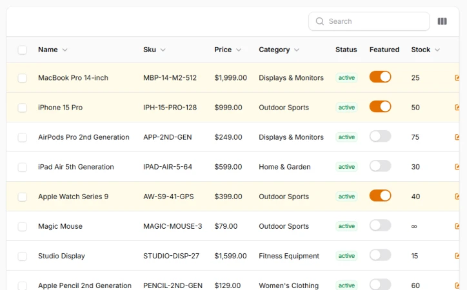The image size is (467, 290).
Task: Sort by the Category column header
Action: click(x=279, y=50)
